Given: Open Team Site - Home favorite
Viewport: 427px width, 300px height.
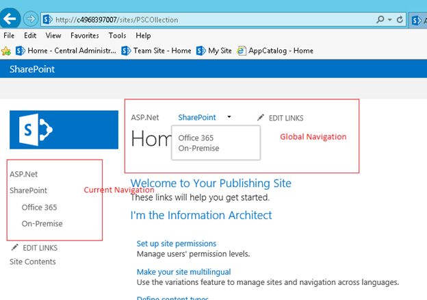Looking at the screenshot, I should click(156, 51).
